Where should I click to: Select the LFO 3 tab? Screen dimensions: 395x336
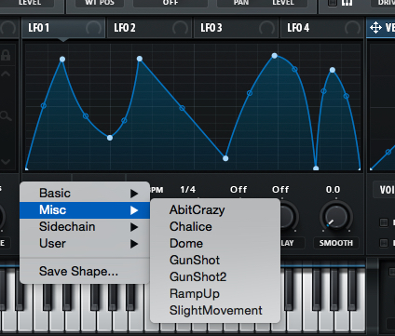236,28
